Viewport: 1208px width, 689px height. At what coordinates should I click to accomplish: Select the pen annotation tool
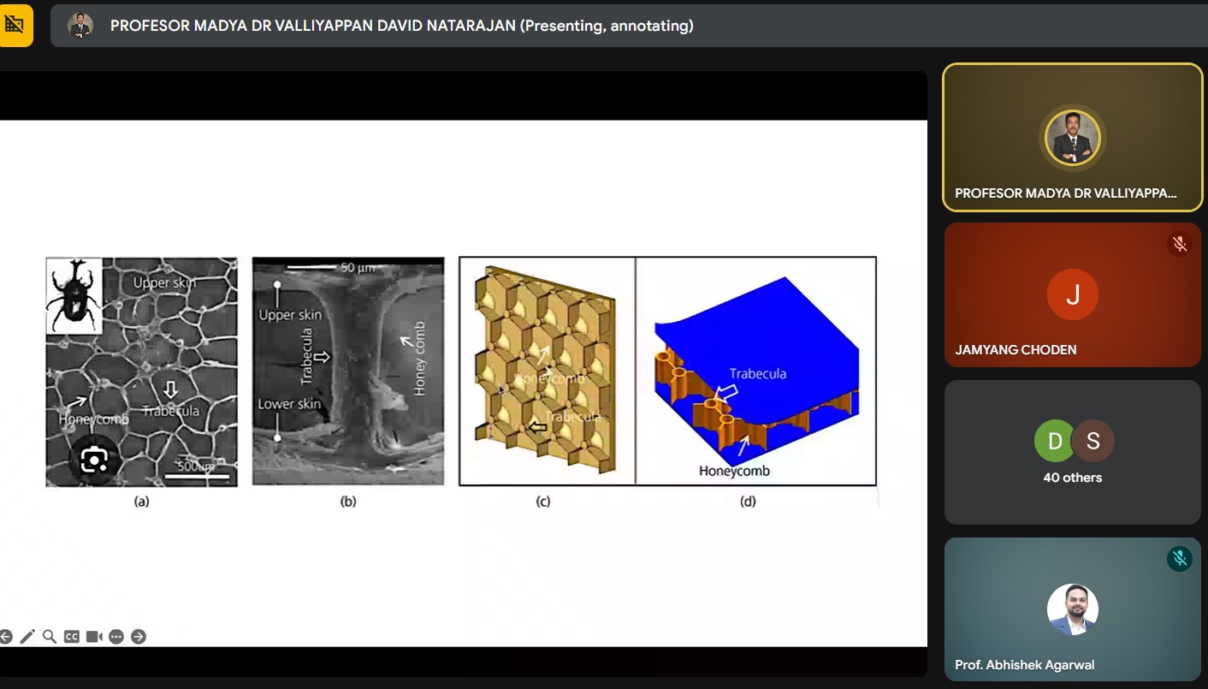[27, 637]
